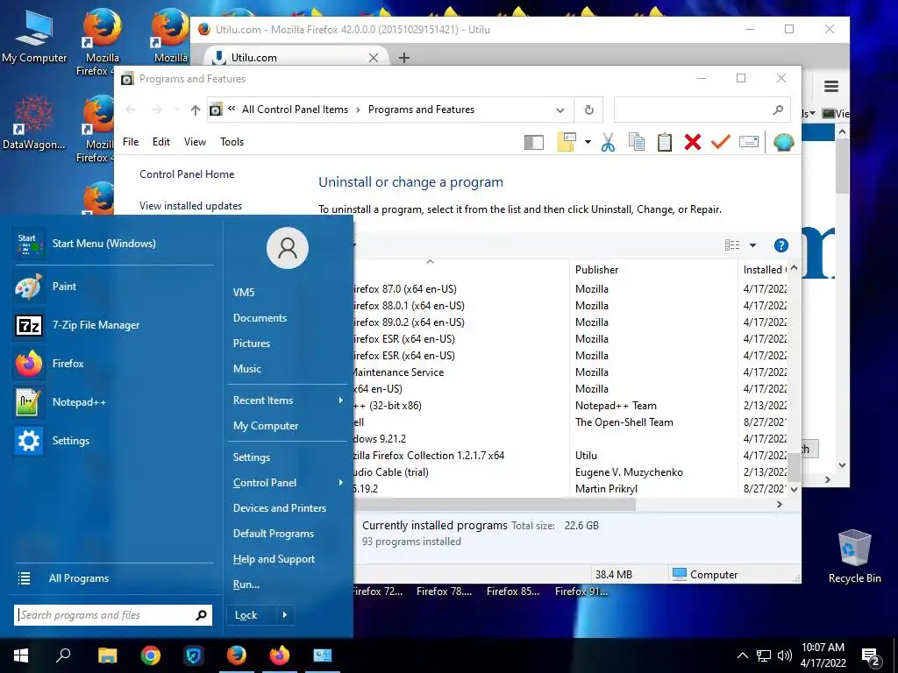Click View installed updates link

click(190, 205)
